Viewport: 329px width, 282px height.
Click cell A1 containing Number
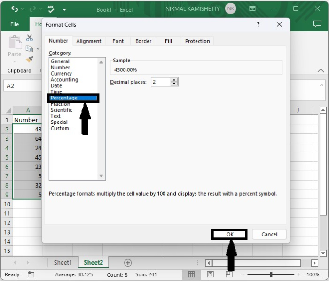tap(27, 120)
